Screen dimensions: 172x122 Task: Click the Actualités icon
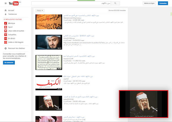pos(6,35)
